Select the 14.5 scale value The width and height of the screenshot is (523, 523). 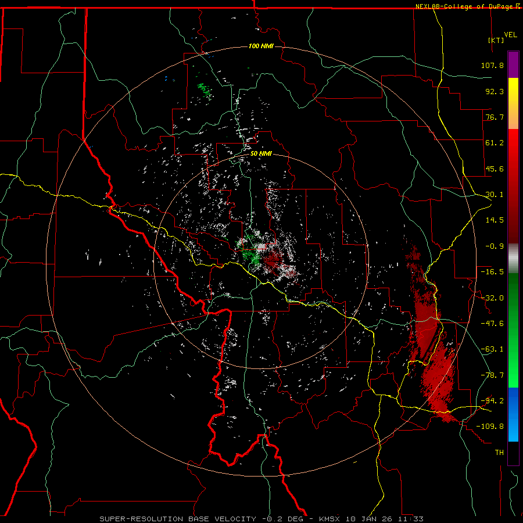pyautogui.click(x=495, y=220)
